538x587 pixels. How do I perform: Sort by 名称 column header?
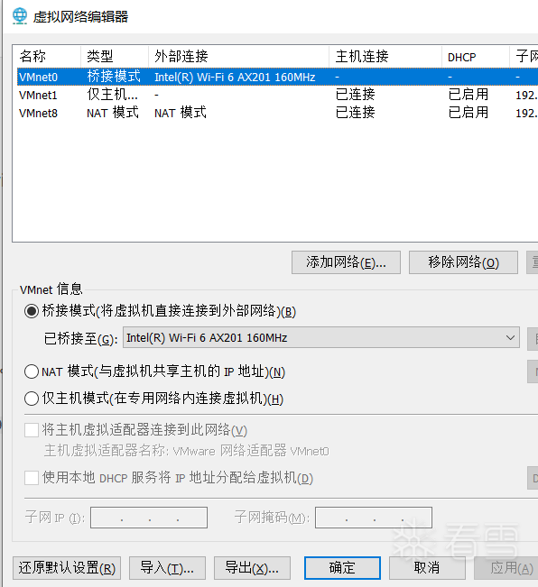pos(46,57)
